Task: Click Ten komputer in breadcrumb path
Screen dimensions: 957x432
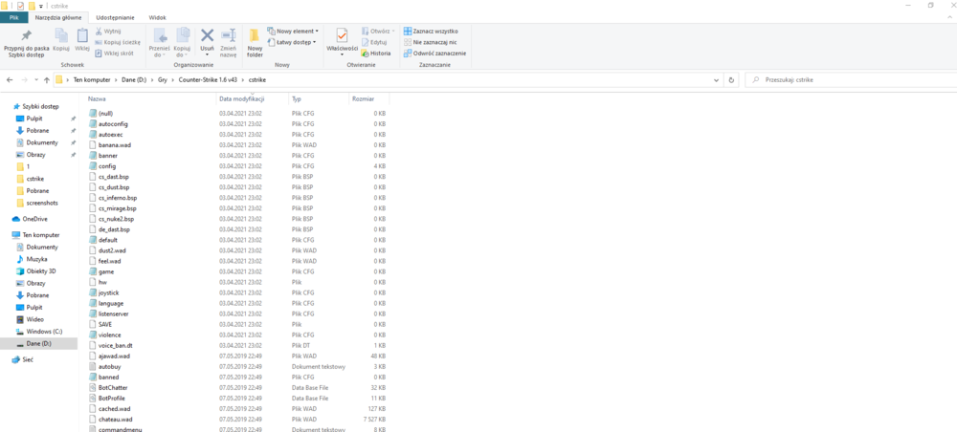Action: 92,80
